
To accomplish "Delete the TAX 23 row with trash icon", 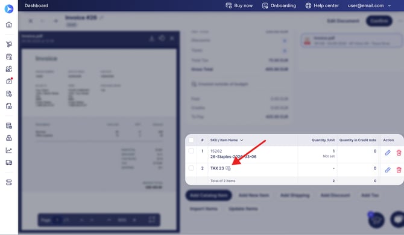I will pyautogui.click(x=399, y=169).
